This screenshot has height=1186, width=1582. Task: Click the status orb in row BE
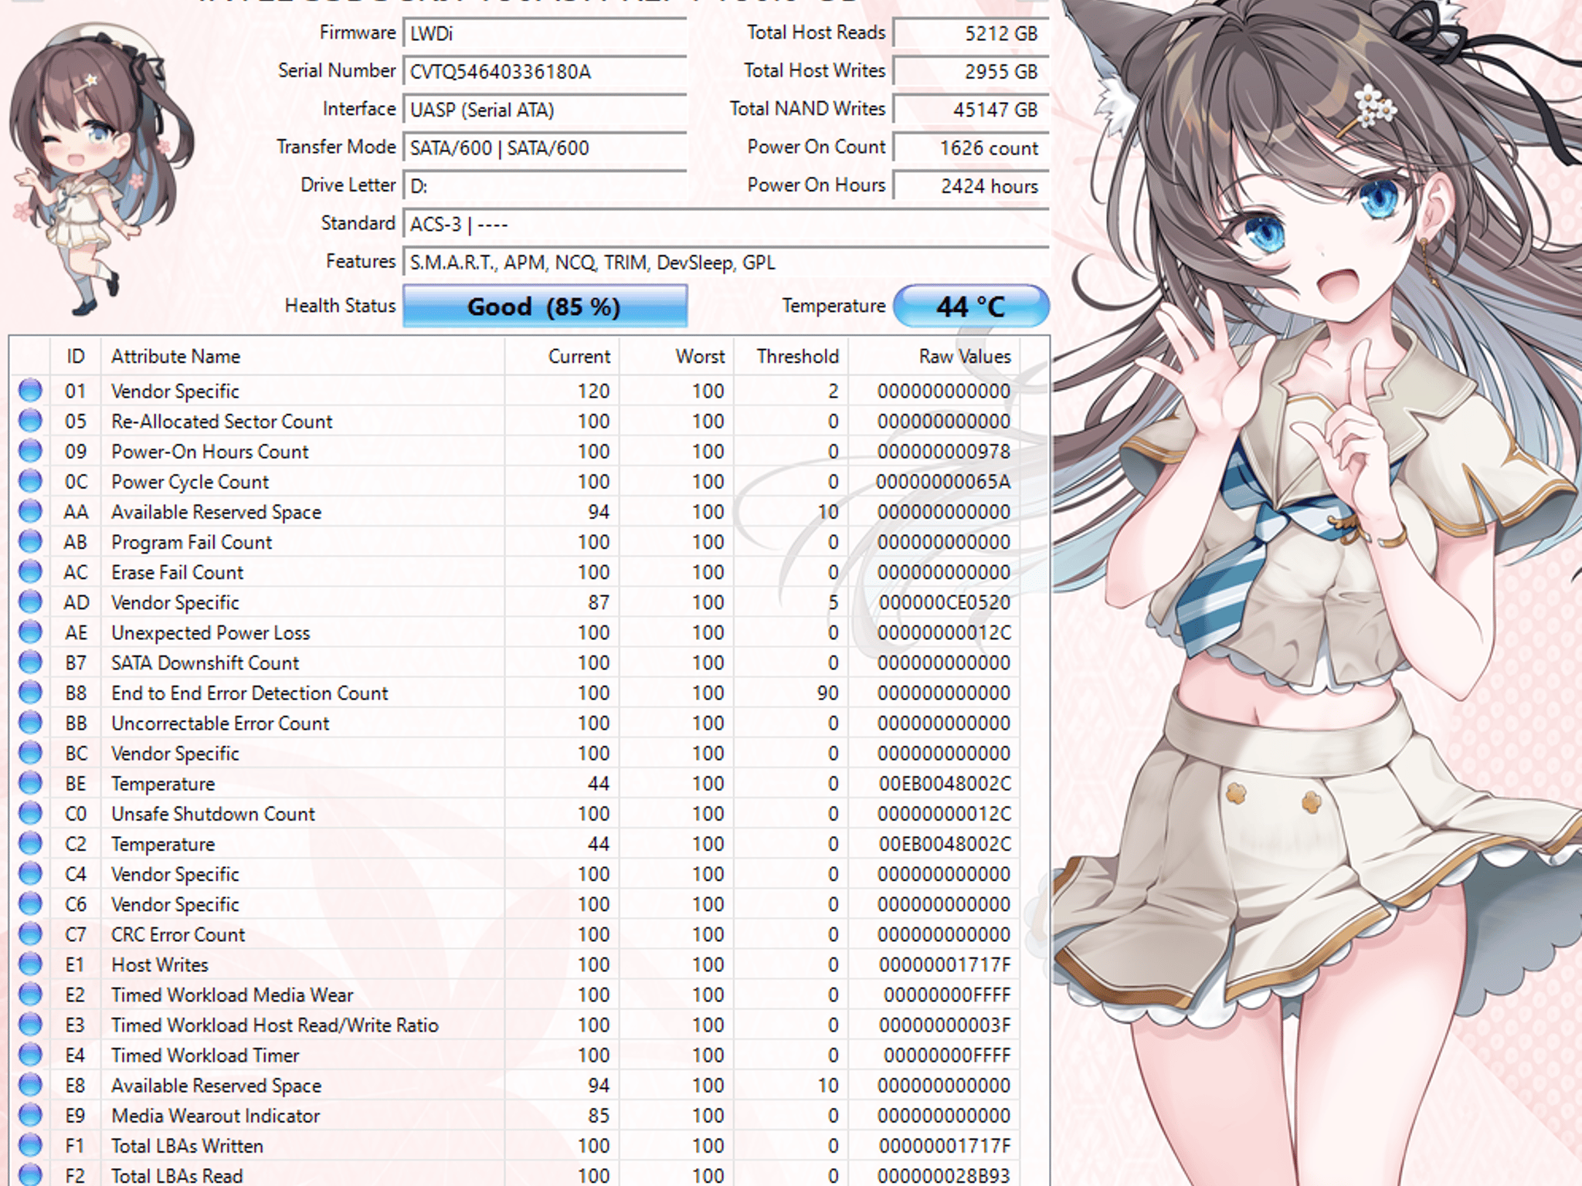[x=30, y=783]
